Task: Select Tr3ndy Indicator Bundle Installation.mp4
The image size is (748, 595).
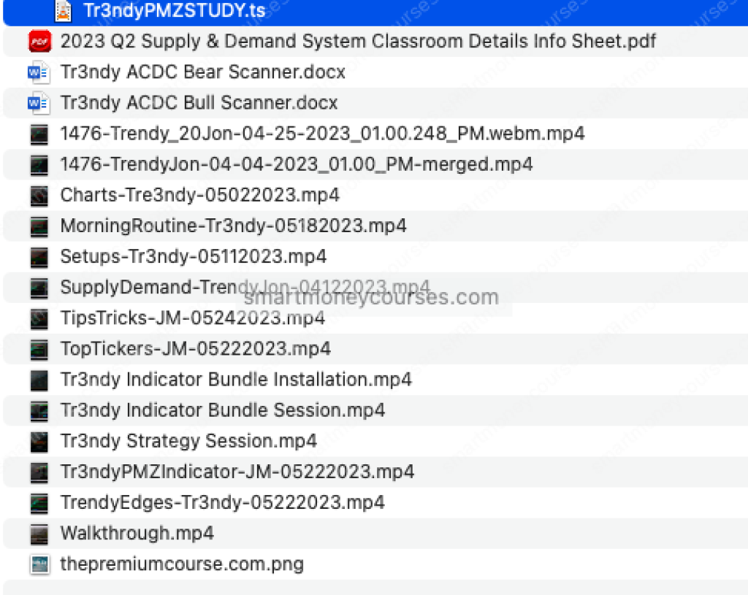Action: point(236,380)
